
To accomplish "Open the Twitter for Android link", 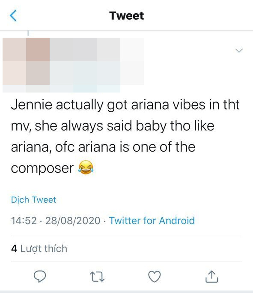I will tap(152, 221).
